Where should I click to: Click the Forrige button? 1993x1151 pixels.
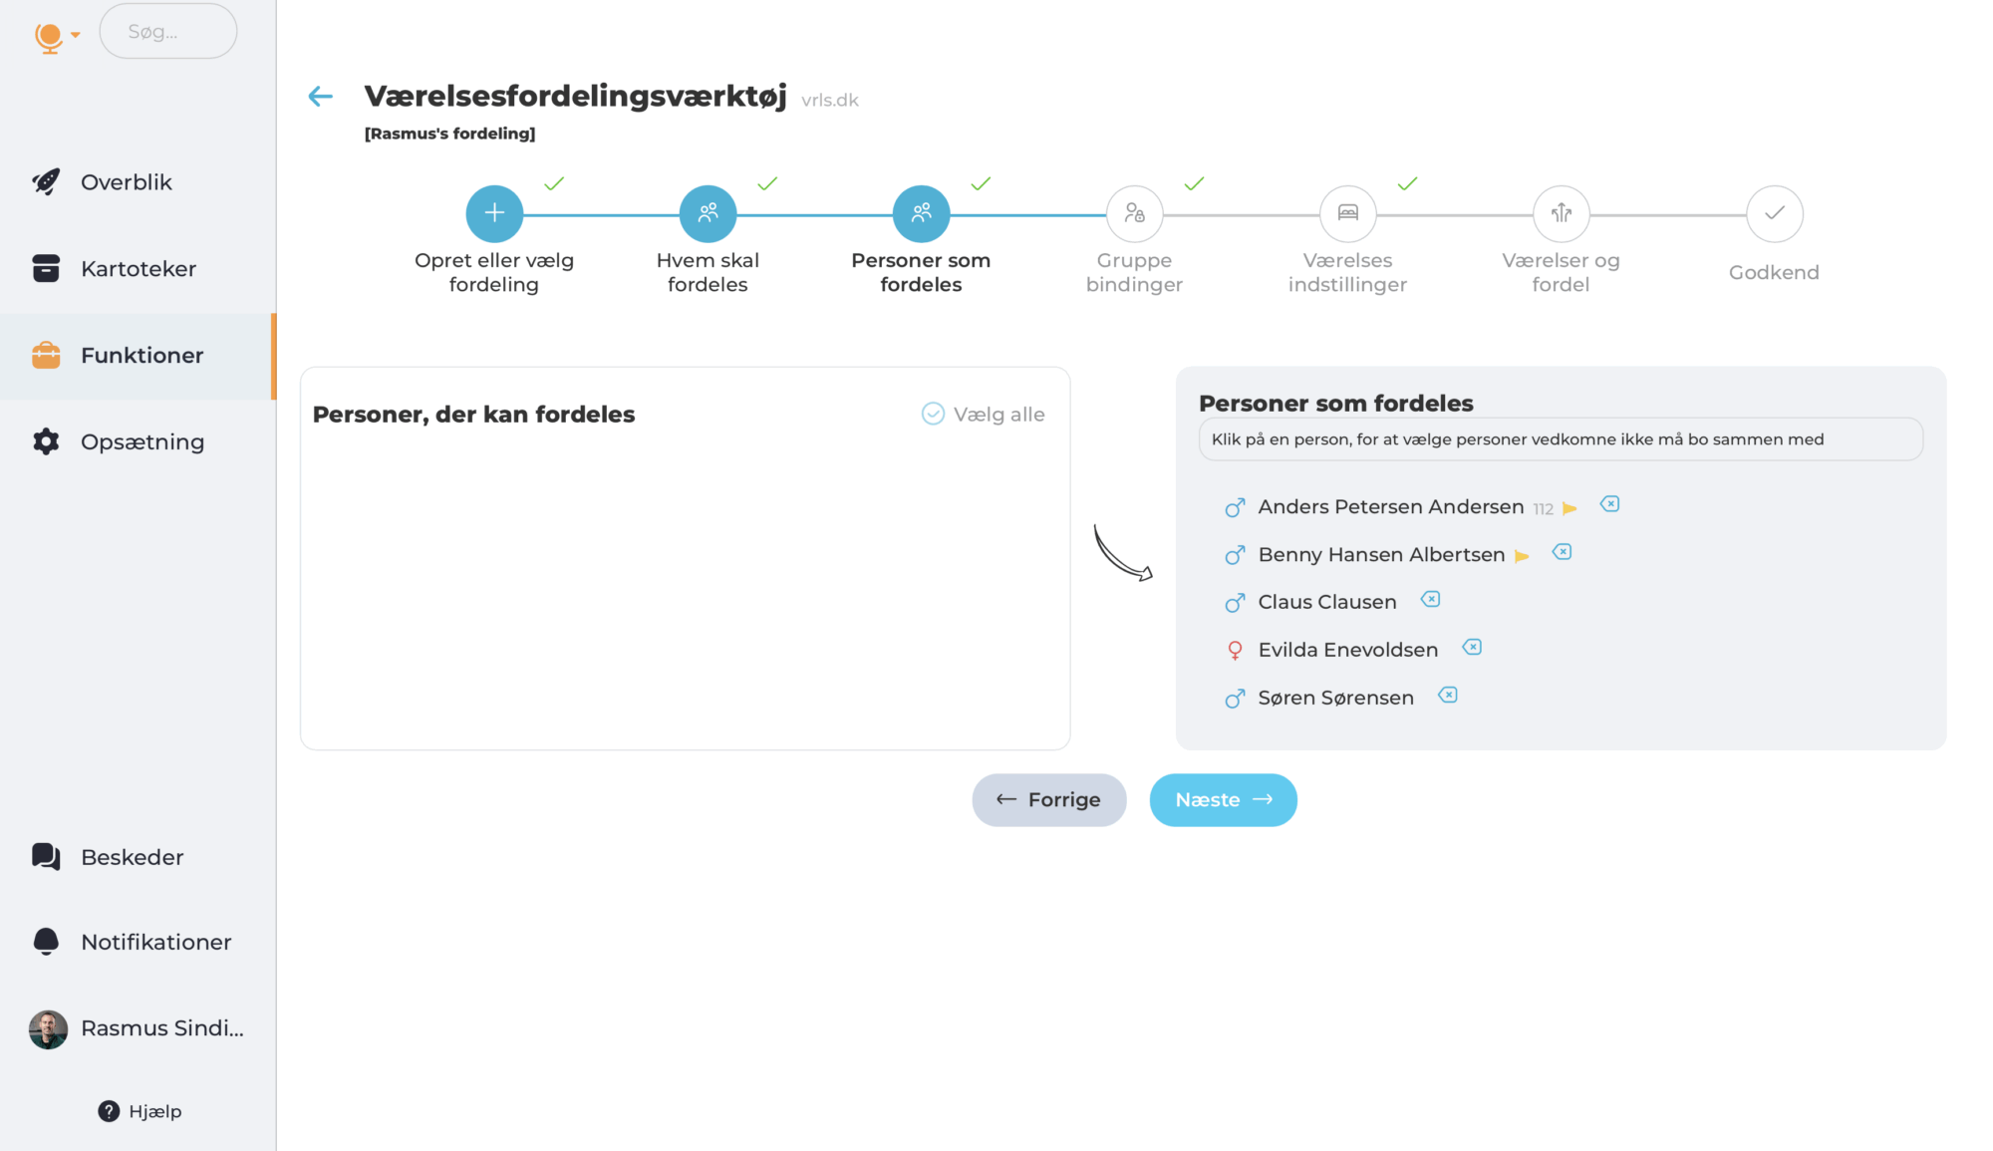tap(1048, 800)
